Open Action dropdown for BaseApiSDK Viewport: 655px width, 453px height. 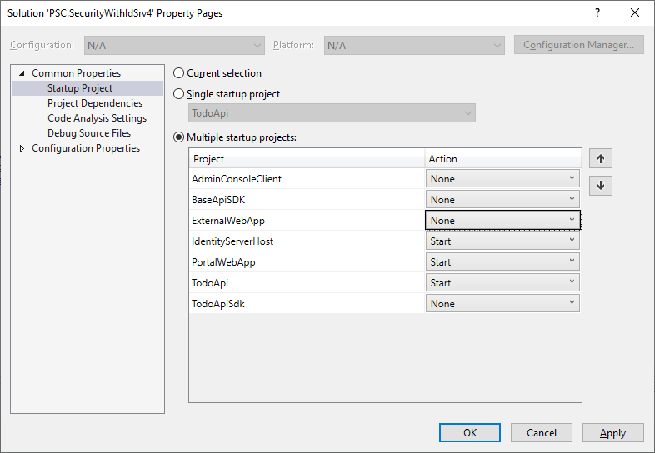point(502,200)
